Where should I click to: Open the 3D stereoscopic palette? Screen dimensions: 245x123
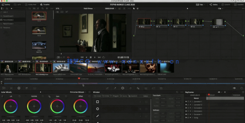(x=161, y=88)
